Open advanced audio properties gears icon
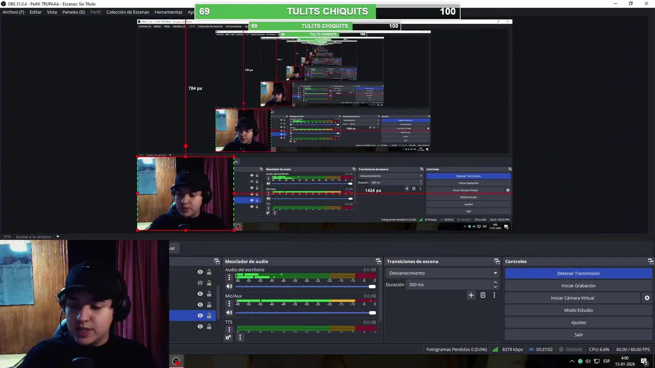655x368 pixels. click(228, 337)
